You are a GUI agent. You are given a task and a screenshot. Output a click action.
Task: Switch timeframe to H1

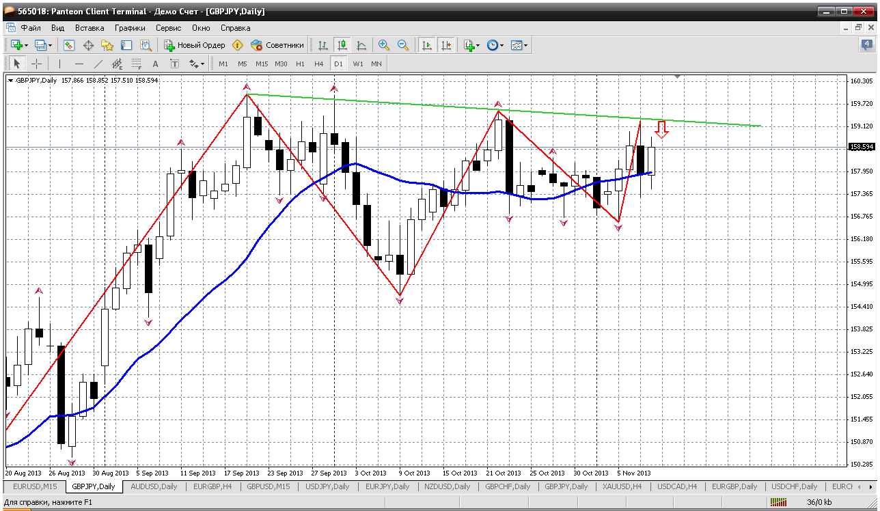coord(300,64)
